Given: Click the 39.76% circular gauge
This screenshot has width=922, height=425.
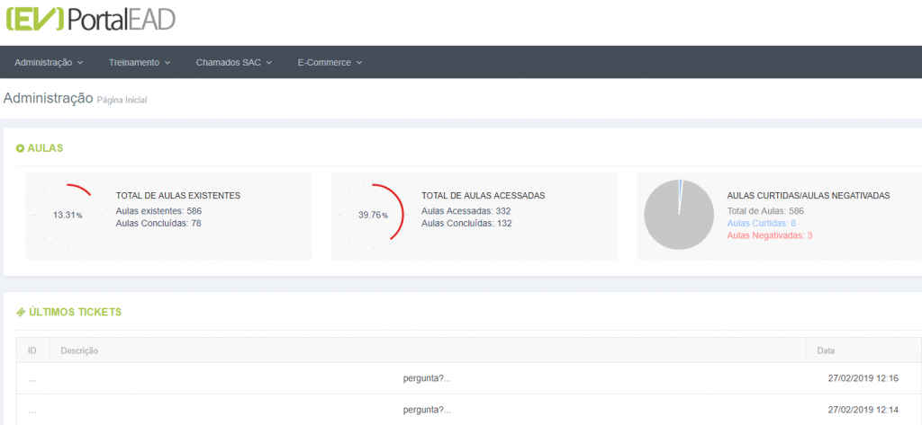Looking at the screenshot, I should pyautogui.click(x=372, y=216).
